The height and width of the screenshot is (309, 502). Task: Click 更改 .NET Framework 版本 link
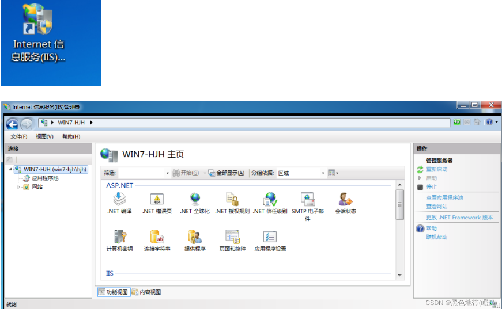pyautogui.click(x=459, y=218)
